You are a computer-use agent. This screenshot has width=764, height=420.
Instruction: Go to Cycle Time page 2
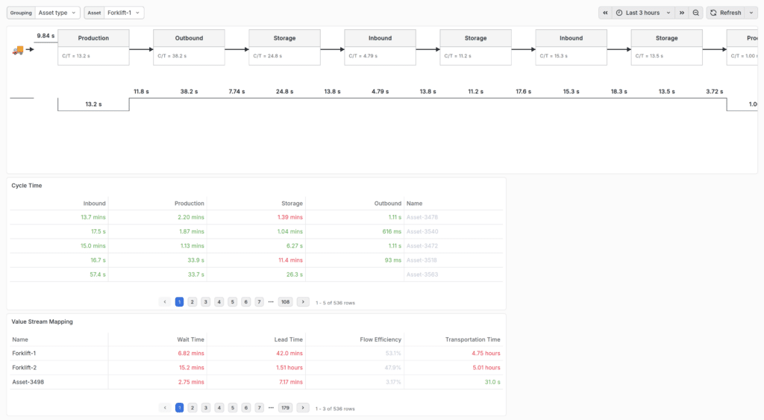coord(192,302)
